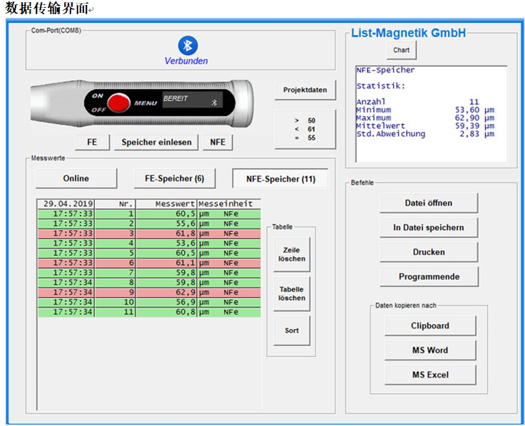Screen dimensions: 525x426
Task: Click the Messeinheit column header
Action: click(229, 204)
